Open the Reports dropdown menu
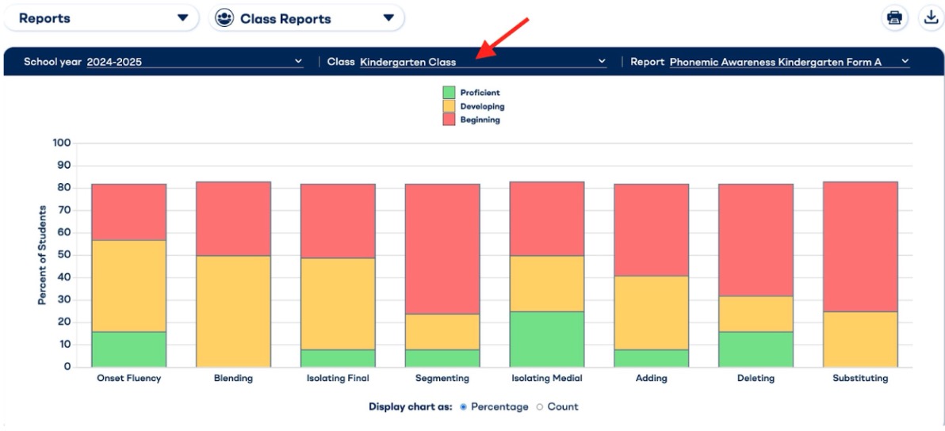The width and height of the screenshot is (945, 431). (101, 18)
